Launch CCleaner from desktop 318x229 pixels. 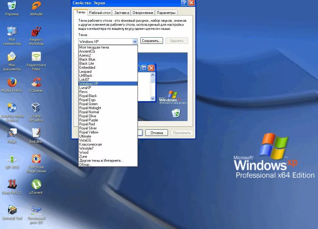[36, 85]
